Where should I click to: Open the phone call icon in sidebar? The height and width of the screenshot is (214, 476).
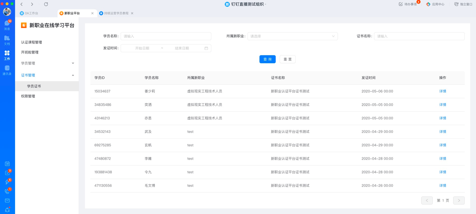(7, 191)
